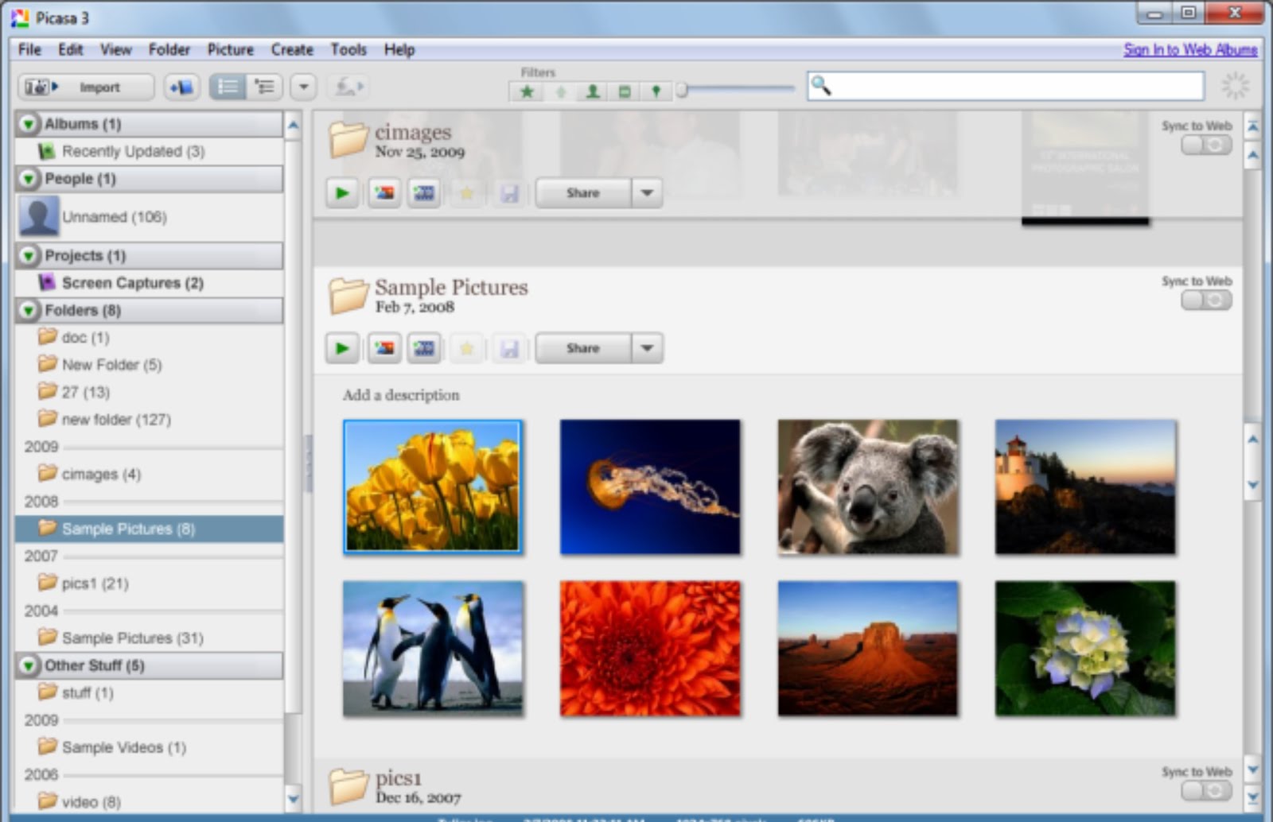The width and height of the screenshot is (1273, 822).
Task: Select the koala photo thumbnail
Action: (x=868, y=487)
